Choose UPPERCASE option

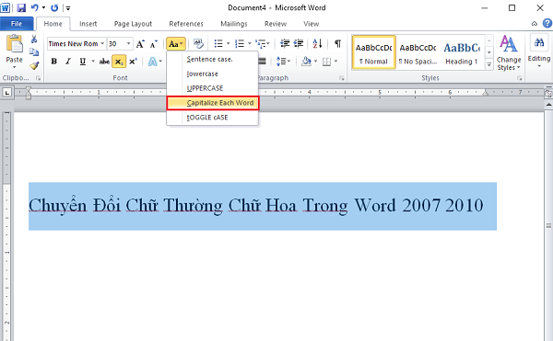pos(212,88)
